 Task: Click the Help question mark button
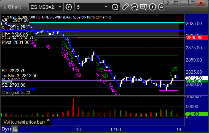tap(168, 3)
